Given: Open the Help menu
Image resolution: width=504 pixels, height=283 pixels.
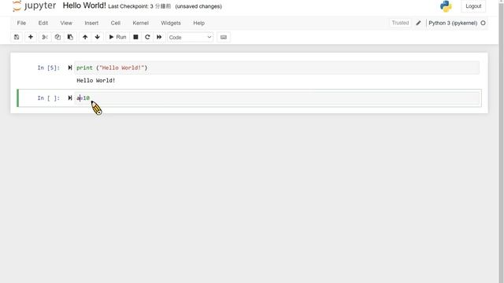Looking at the screenshot, I should pos(199,23).
